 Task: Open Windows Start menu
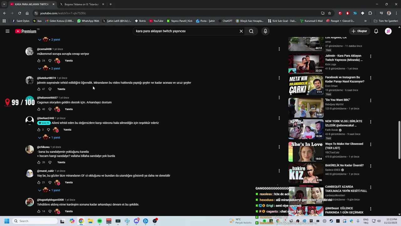coord(7,221)
